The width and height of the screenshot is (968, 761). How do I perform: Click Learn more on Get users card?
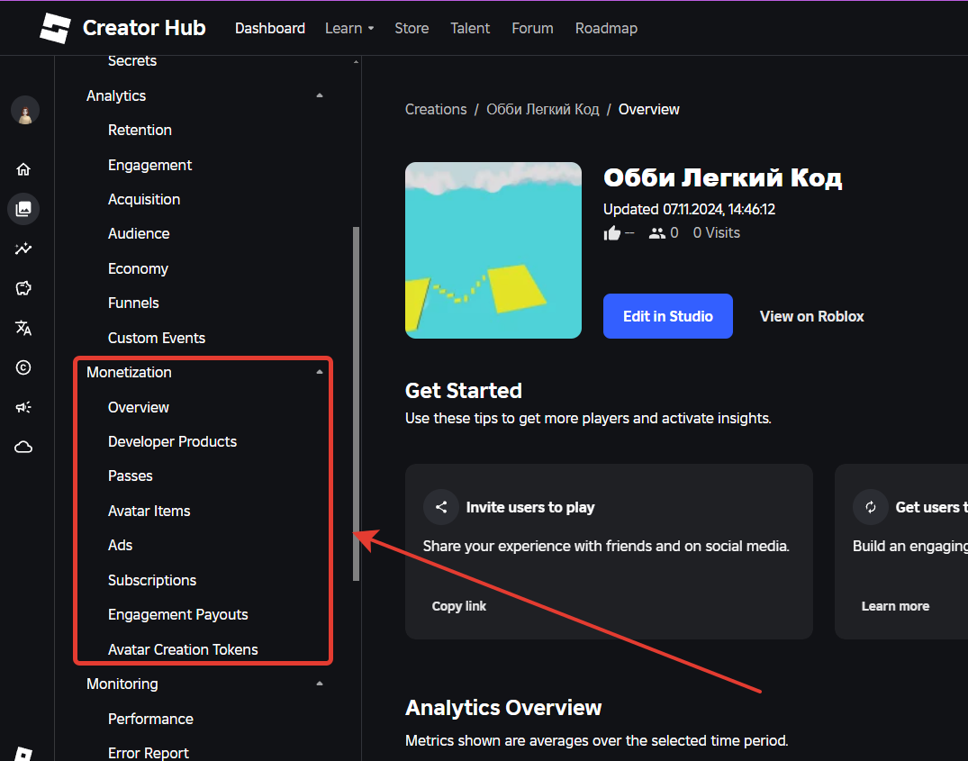[x=895, y=606]
